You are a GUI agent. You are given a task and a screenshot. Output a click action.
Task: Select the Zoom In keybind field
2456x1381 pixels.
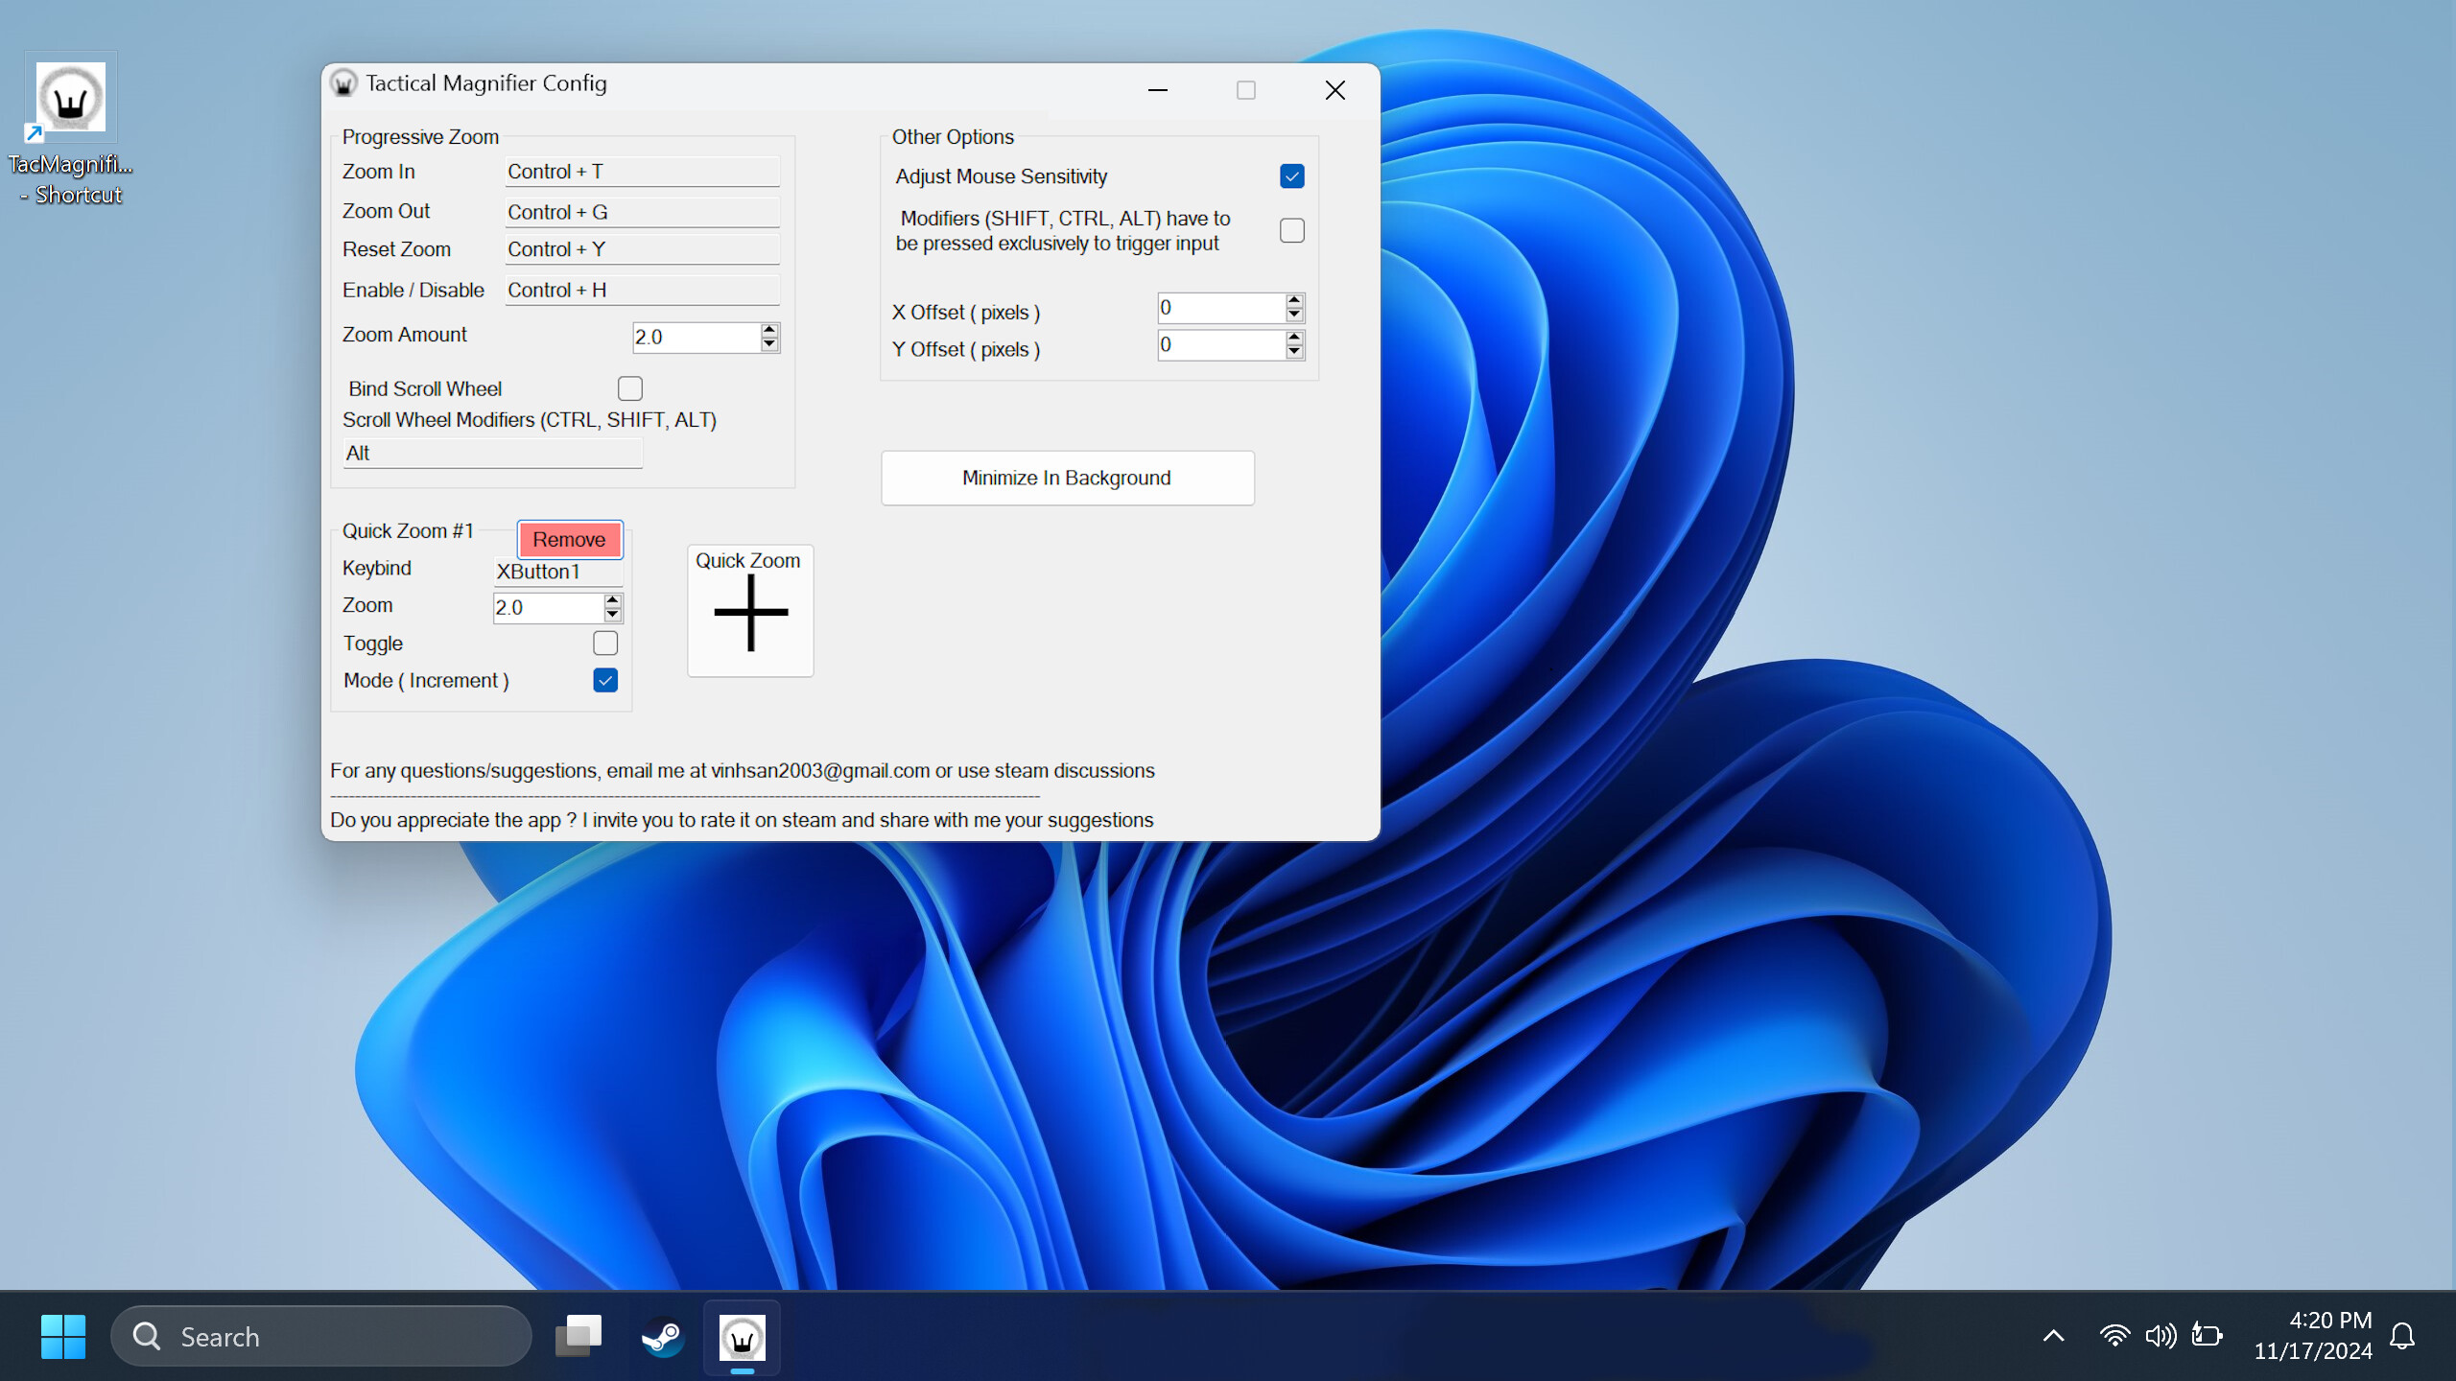(641, 171)
